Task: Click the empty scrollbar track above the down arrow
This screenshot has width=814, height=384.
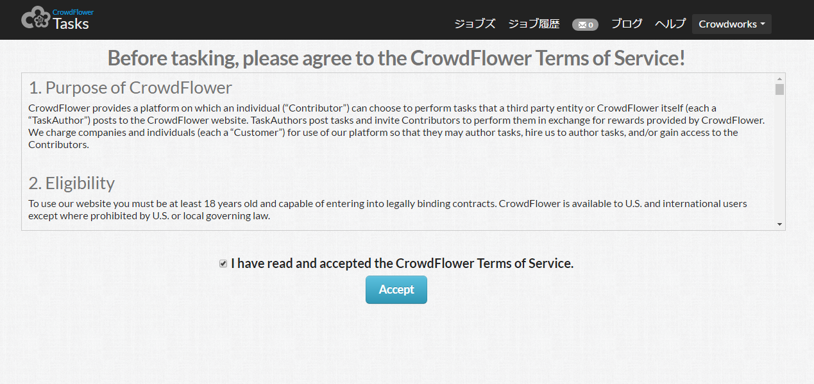Action: point(779,160)
